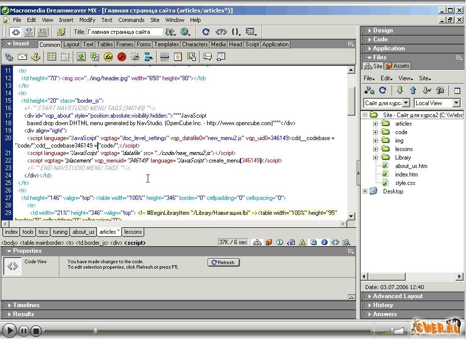Expand the articles folder in site tree
The image size is (466, 339).
[x=375, y=124]
